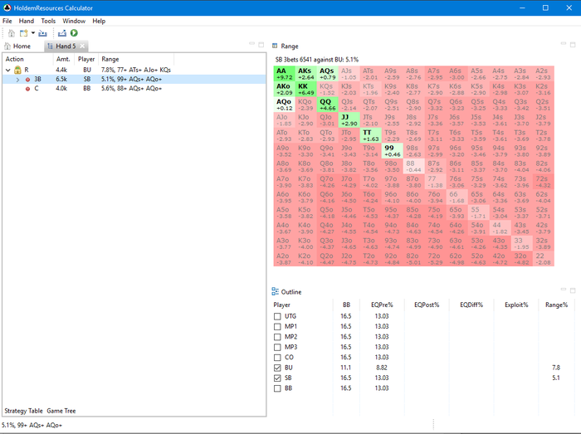Expand the 3B action tree node
This screenshot has width=581, height=434.
[17, 79]
